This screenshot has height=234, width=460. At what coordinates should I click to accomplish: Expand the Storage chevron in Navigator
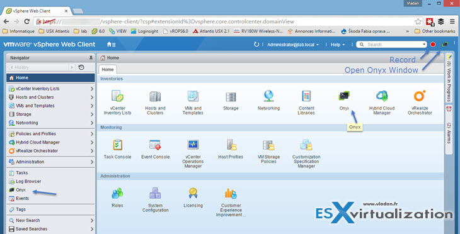point(92,114)
